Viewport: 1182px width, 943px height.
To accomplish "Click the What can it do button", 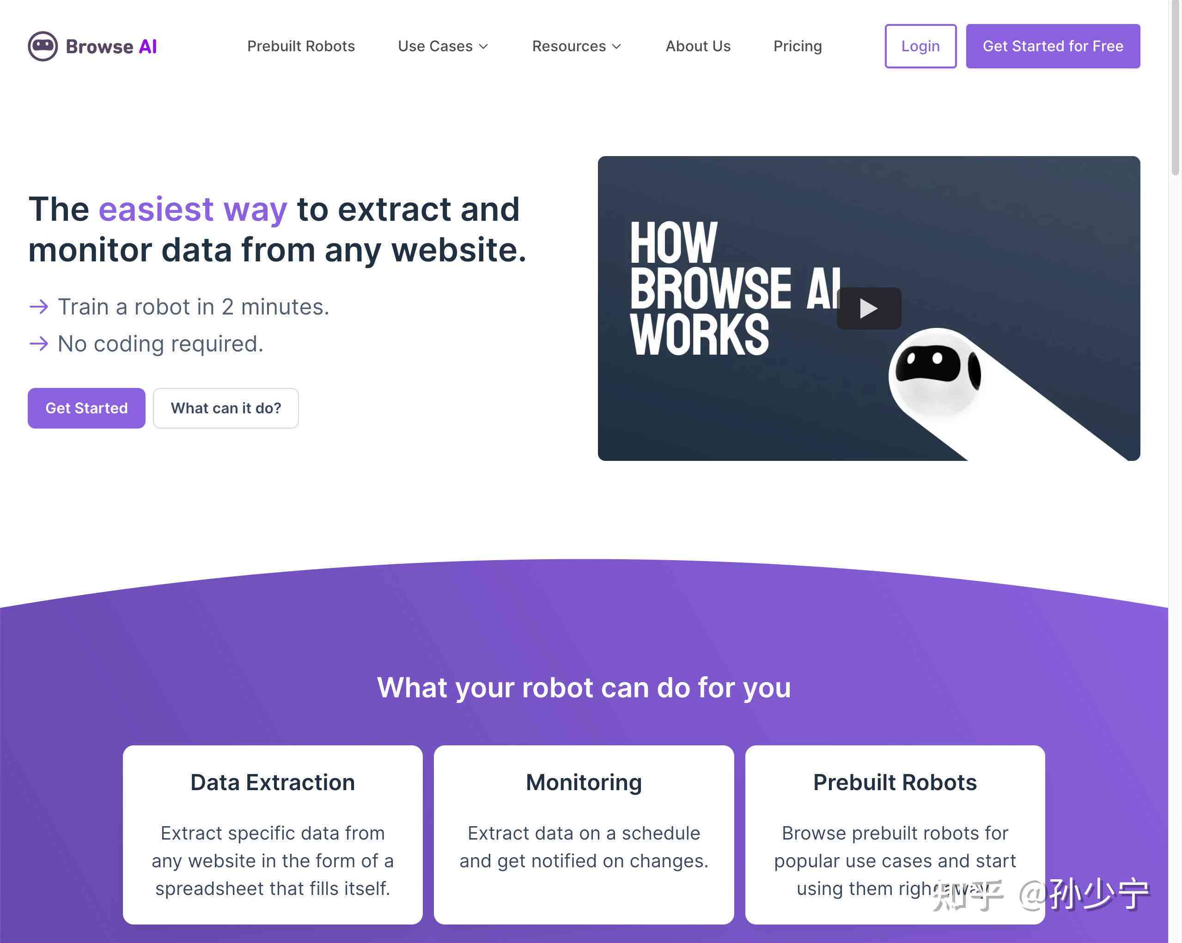I will coord(225,407).
